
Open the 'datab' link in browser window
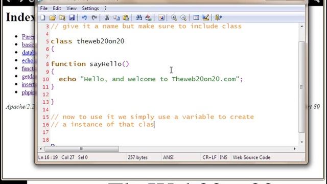pyautogui.click(x=28, y=53)
